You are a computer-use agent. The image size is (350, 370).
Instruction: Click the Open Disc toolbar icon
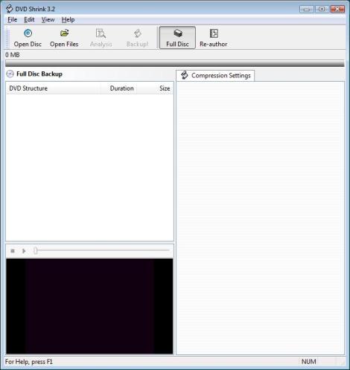28,33
